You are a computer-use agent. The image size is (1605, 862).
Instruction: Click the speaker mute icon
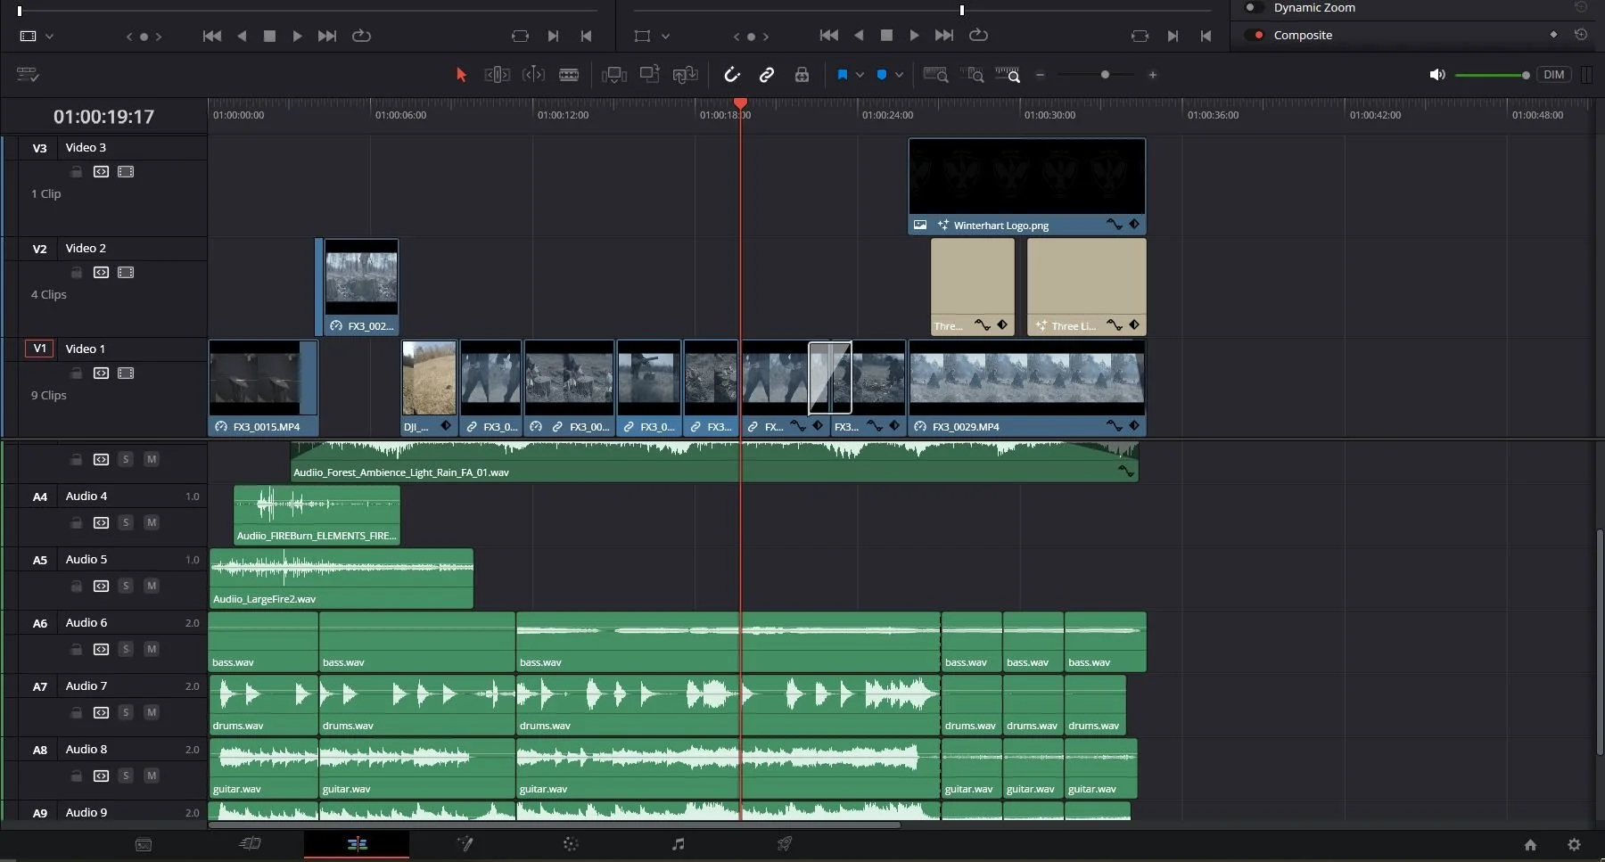[x=1436, y=75]
